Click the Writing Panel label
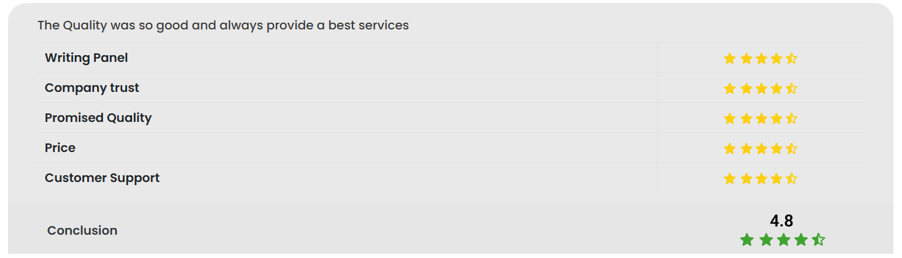The height and width of the screenshot is (258, 902). (x=86, y=58)
